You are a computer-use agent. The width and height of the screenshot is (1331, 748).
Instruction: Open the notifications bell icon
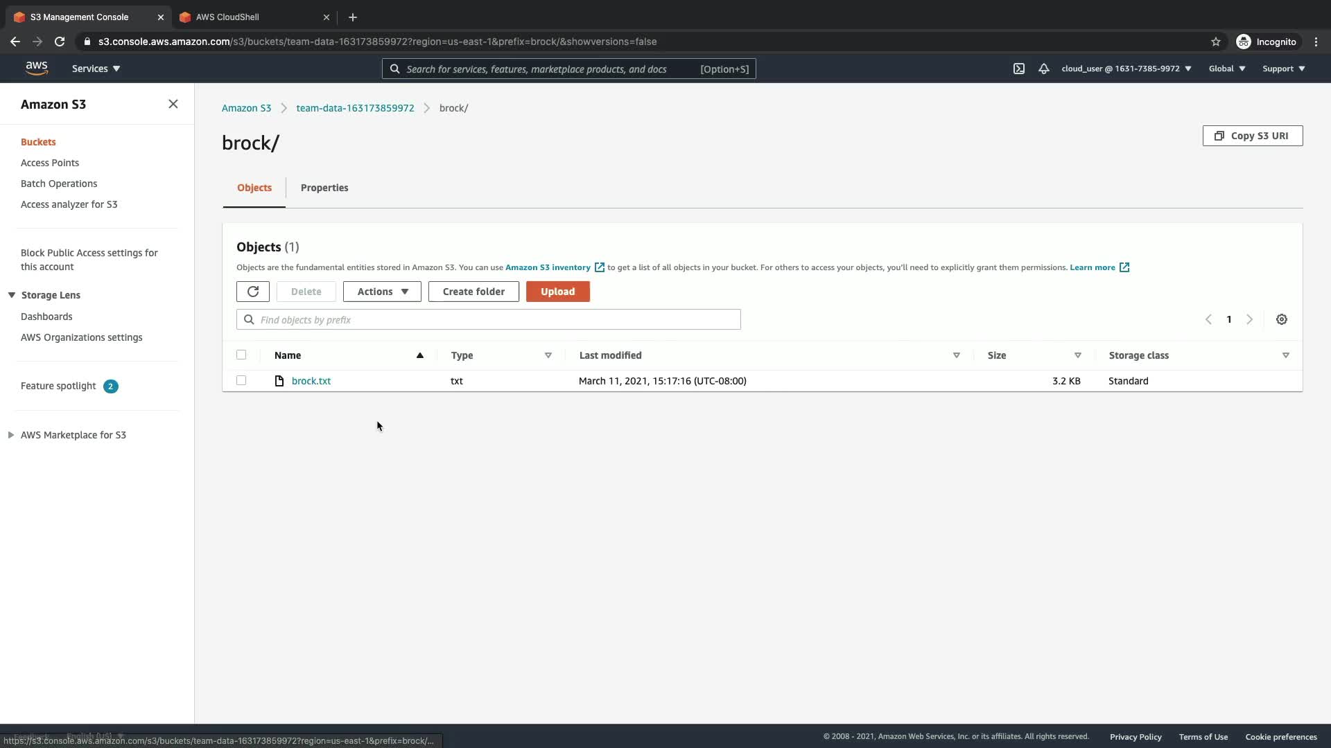click(1043, 69)
